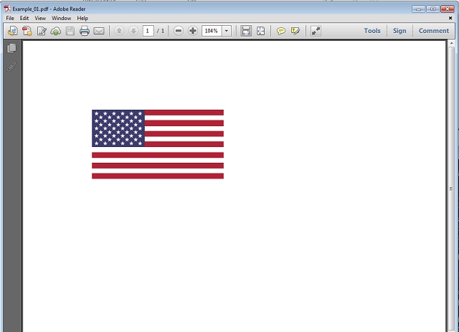Click the fit width scrolling icon
The width and height of the screenshot is (459, 332).
click(246, 31)
